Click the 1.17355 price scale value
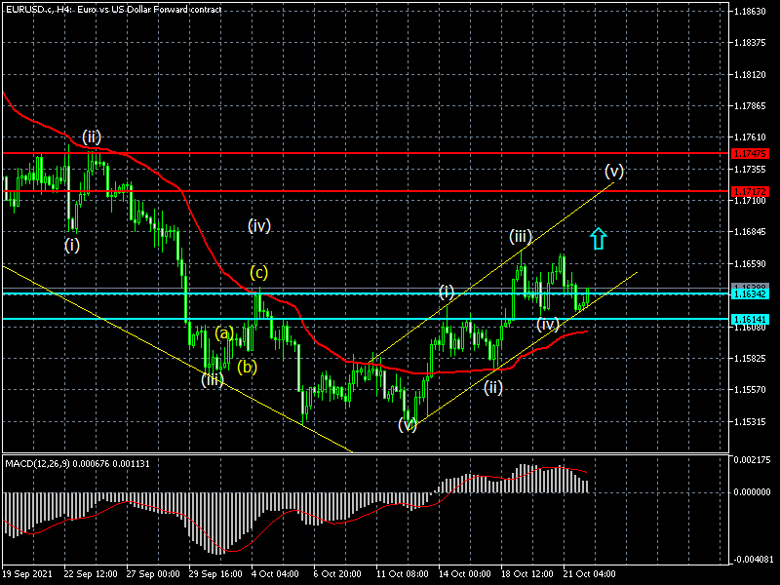Viewport: 780px width, 585px height. (x=750, y=170)
